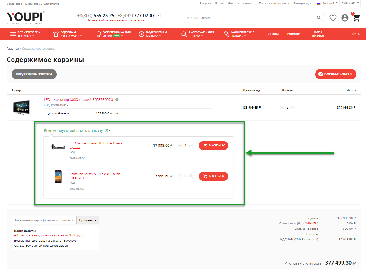The width and height of the screenshot is (366, 269).
Task: Go to Хиты продаж page
Action: 318,34
